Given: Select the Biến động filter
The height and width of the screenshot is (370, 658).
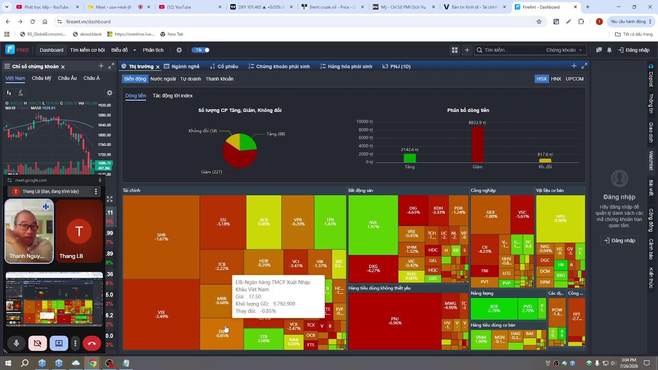Looking at the screenshot, I should 135,79.
